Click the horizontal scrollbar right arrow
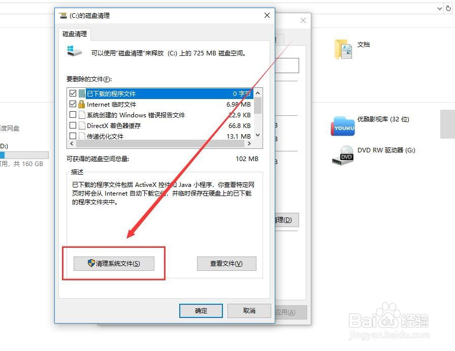 249,143
